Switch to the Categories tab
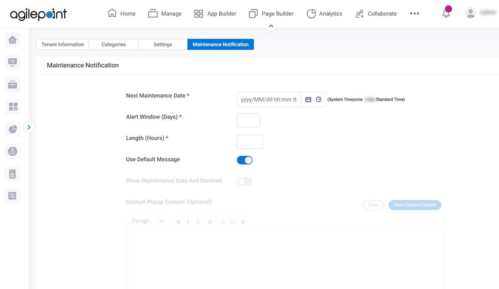 coord(114,44)
